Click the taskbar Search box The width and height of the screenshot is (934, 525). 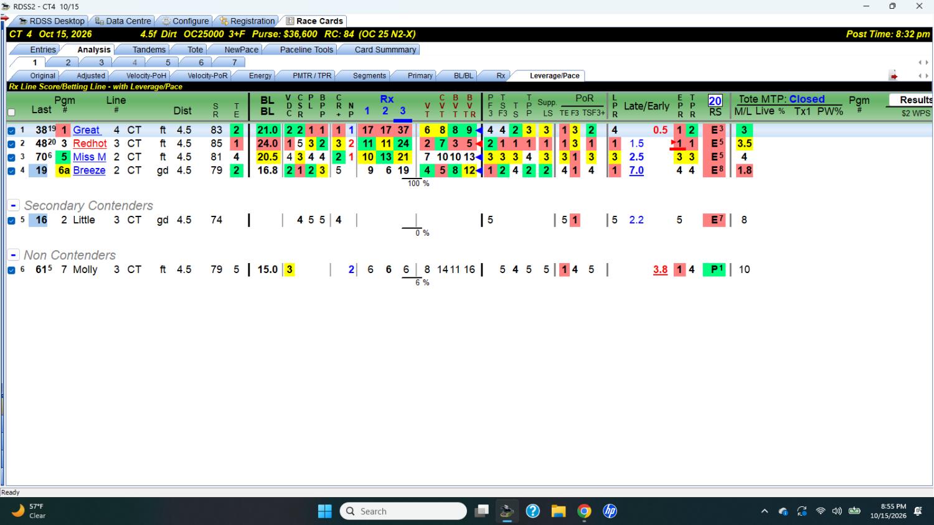pyautogui.click(x=403, y=511)
